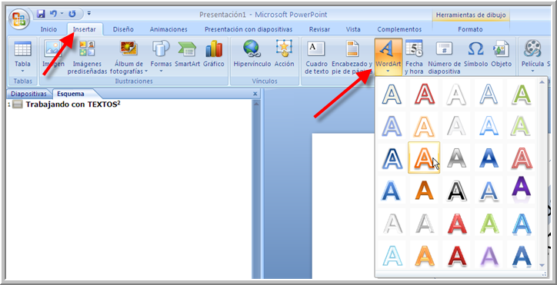Open Presentación con diapositivas tab
The image size is (557, 285).
click(248, 29)
